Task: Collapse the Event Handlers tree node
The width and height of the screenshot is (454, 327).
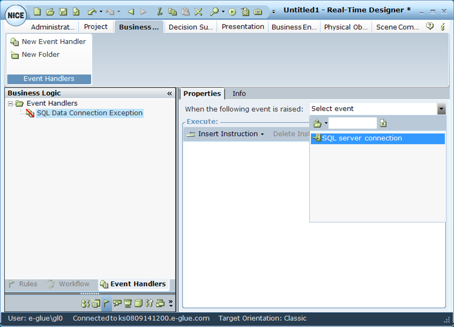Action: click(11, 103)
